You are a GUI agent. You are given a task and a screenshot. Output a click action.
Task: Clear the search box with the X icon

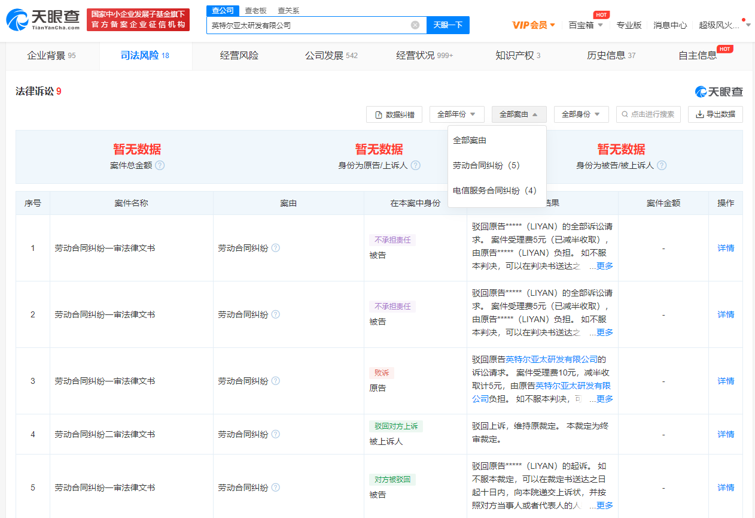click(415, 25)
